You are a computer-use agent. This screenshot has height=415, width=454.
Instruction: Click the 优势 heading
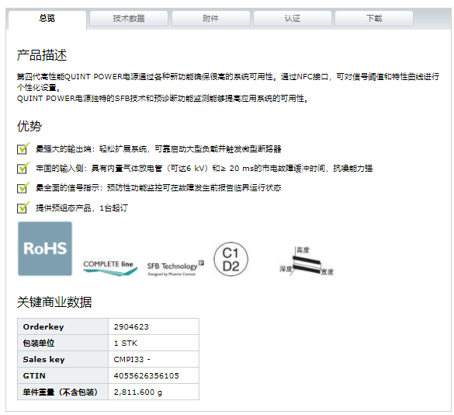29,126
